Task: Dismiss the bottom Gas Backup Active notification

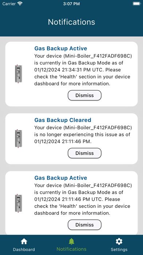Action: [x=85, y=225]
